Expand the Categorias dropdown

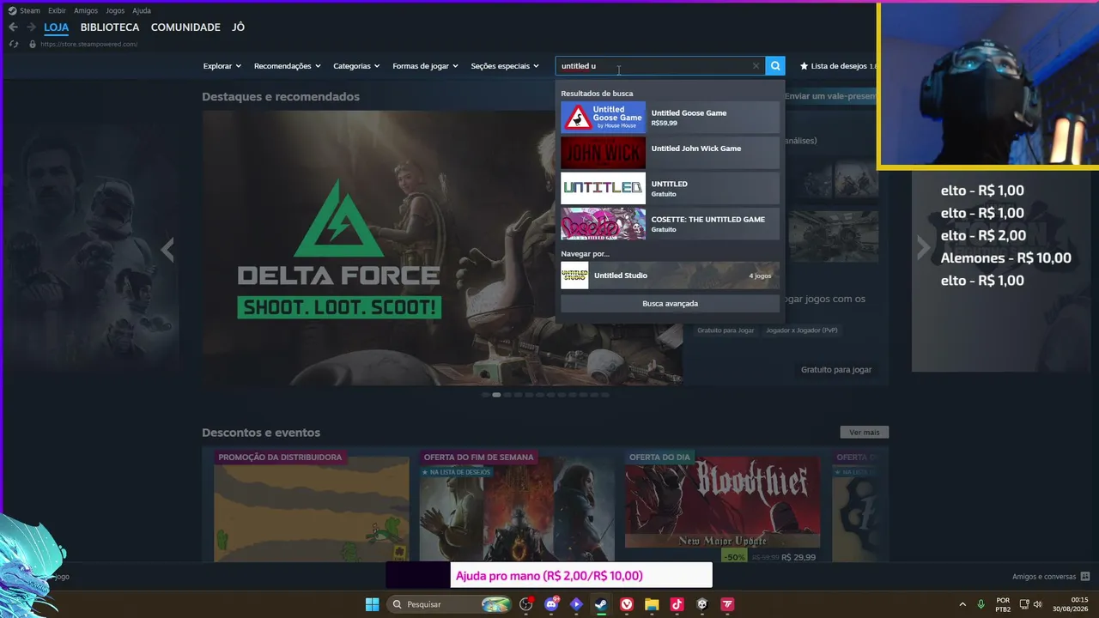(356, 66)
